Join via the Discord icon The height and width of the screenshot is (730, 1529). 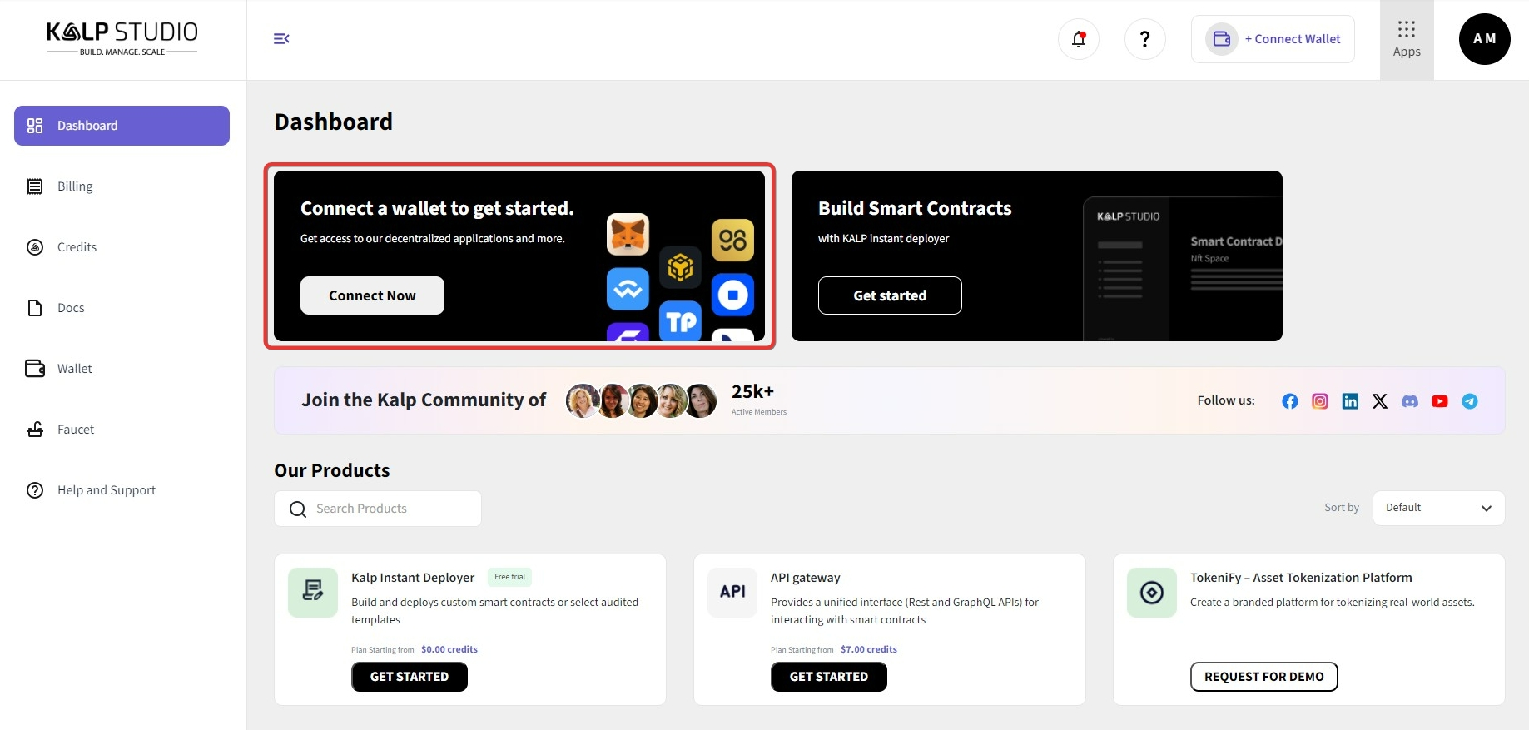1409,401
